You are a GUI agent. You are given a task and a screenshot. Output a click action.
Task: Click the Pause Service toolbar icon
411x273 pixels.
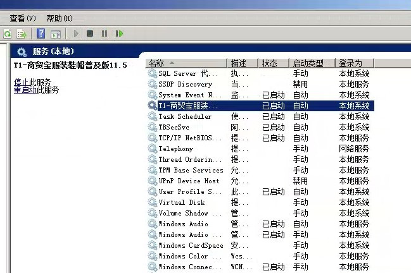(104, 33)
